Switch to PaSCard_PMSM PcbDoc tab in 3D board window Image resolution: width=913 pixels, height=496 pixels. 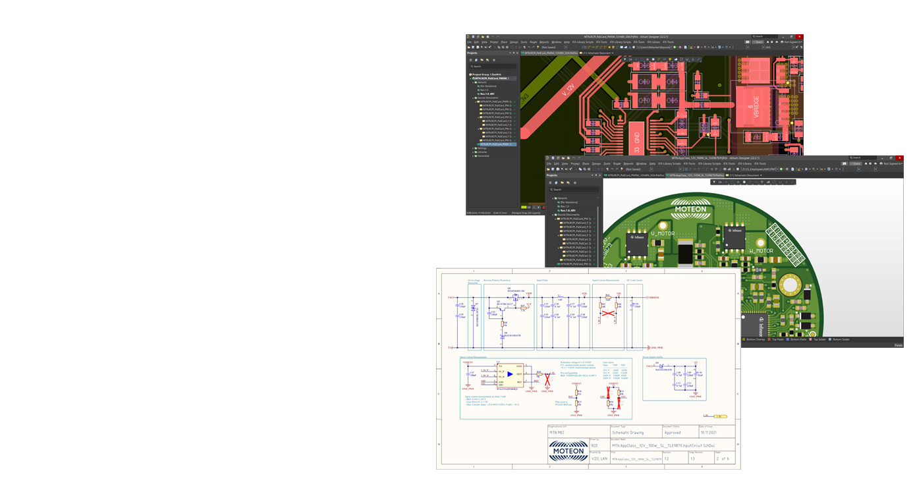point(634,175)
